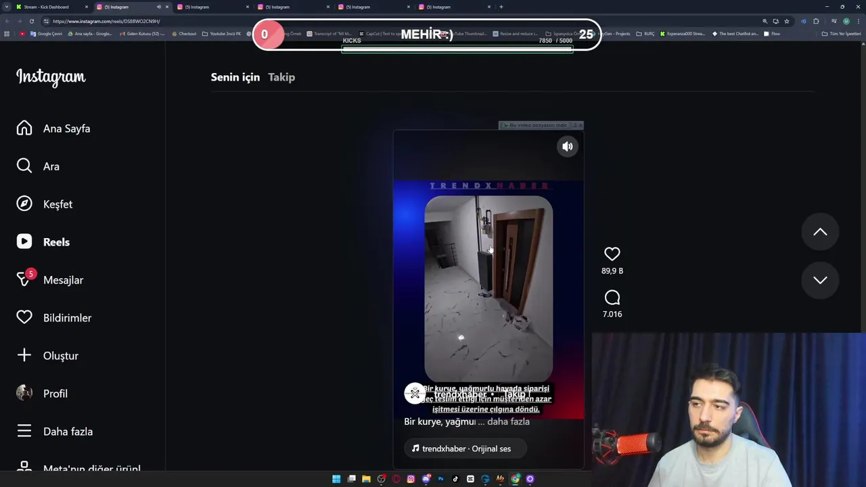This screenshot has height=487, width=866.
Task: Open a new browser tab with plus
Action: click(501, 7)
